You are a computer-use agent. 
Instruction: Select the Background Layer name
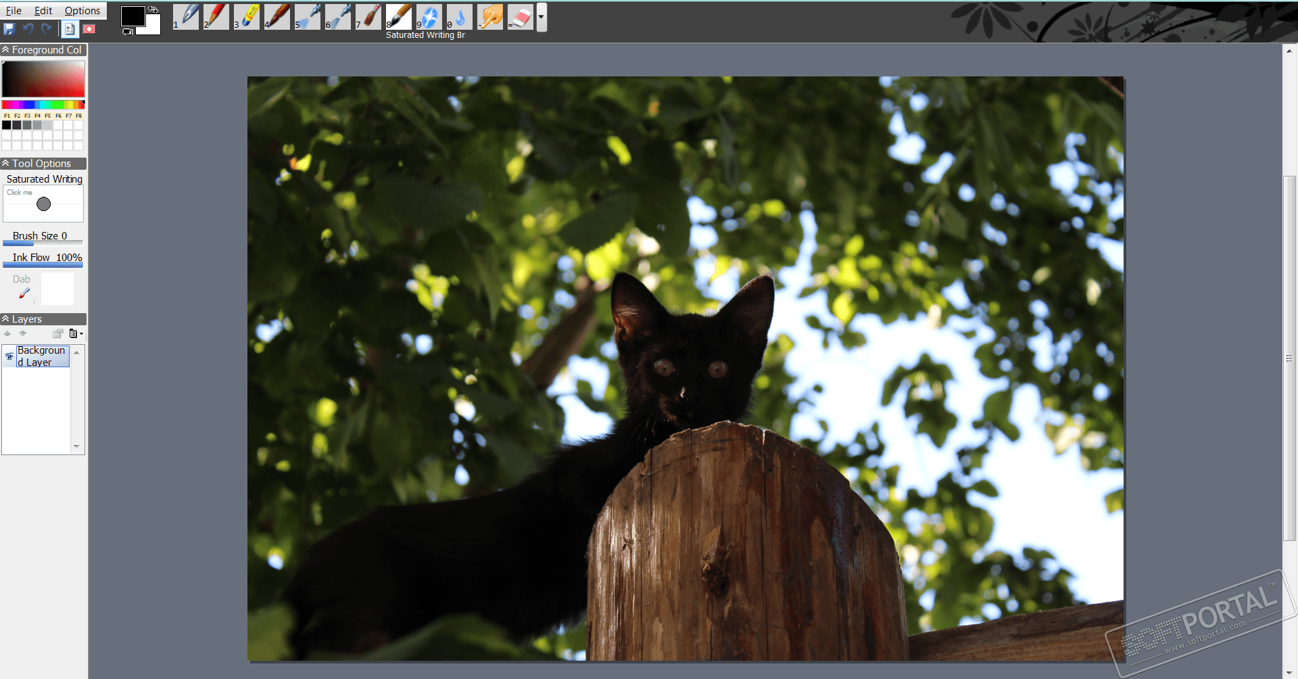click(43, 356)
